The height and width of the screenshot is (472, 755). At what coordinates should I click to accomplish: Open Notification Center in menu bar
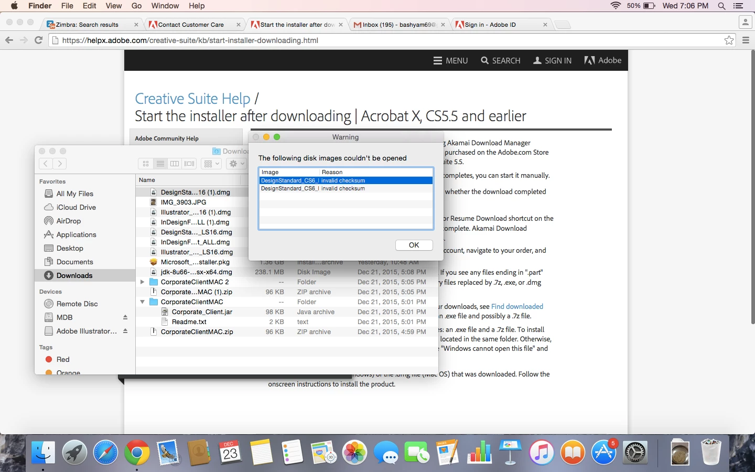pos(738,6)
